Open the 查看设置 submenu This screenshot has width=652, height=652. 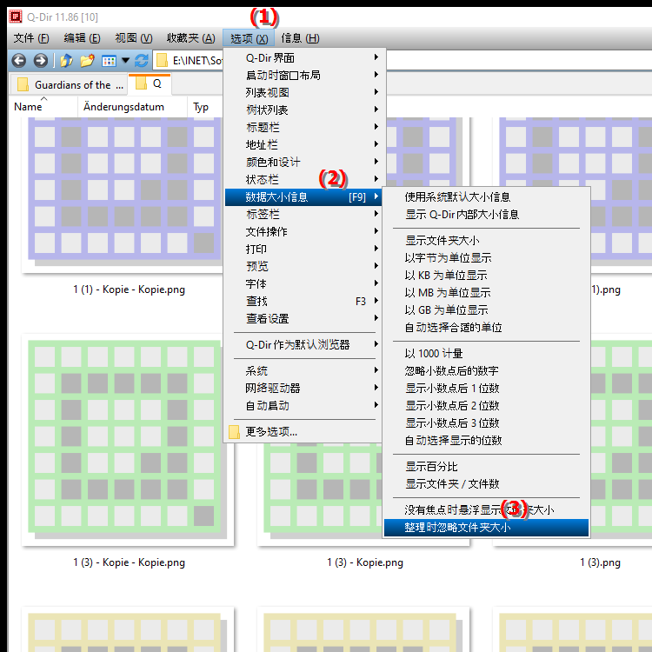(x=303, y=318)
